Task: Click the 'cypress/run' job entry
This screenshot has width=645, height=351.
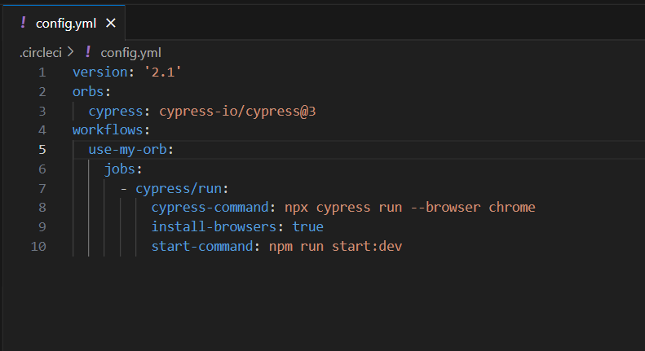Action: tap(179, 188)
